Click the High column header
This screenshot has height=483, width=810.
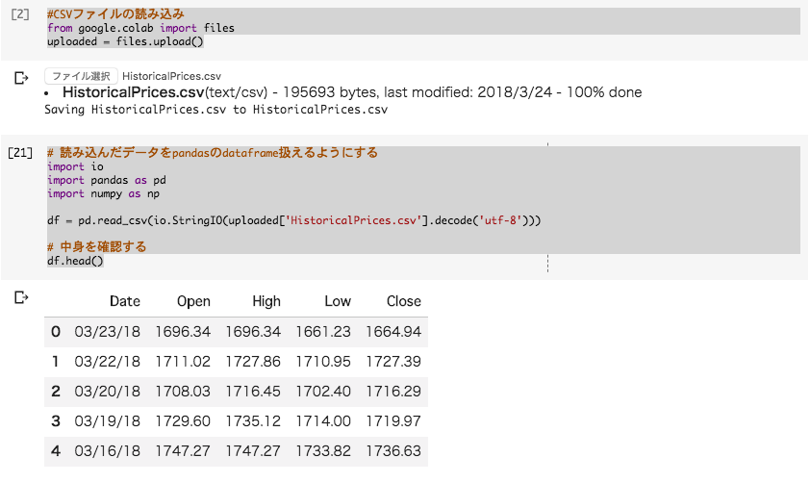point(266,301)
